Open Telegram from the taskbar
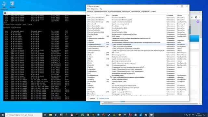 click(x=98, y=115)
